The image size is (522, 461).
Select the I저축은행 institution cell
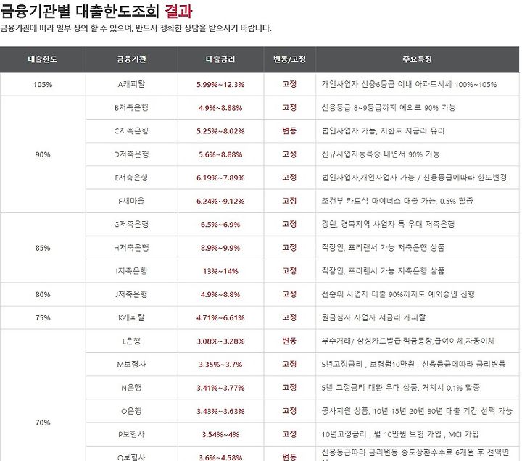click(131, 271)
